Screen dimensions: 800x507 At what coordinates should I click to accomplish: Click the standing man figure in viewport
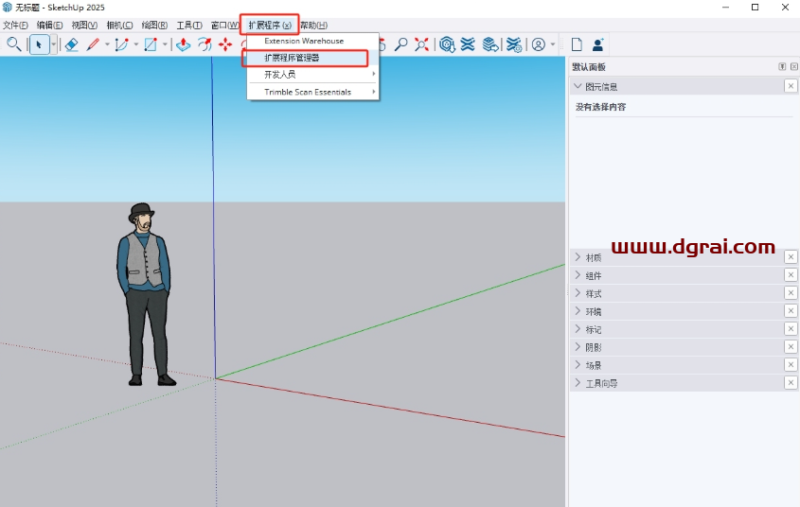[145, 295]
